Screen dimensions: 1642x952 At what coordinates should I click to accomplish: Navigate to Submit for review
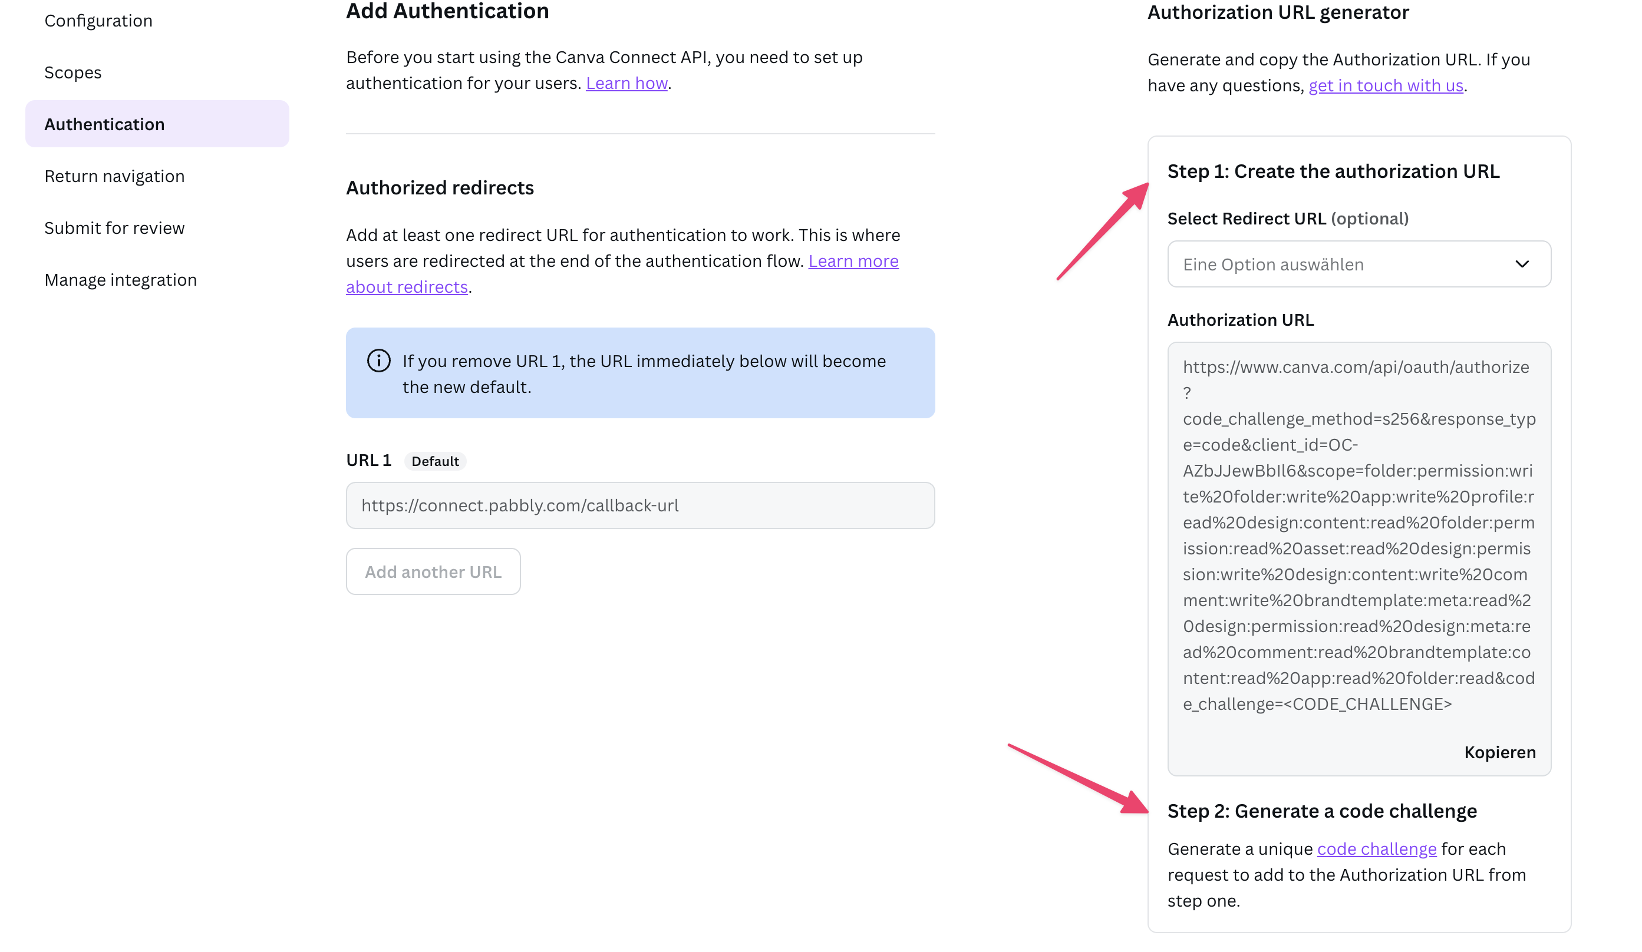coord(115,228)
